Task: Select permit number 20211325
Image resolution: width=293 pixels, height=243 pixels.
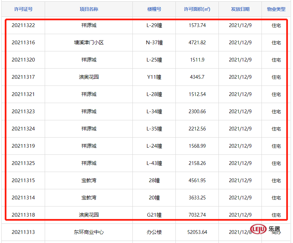Action: coord(23,163)
